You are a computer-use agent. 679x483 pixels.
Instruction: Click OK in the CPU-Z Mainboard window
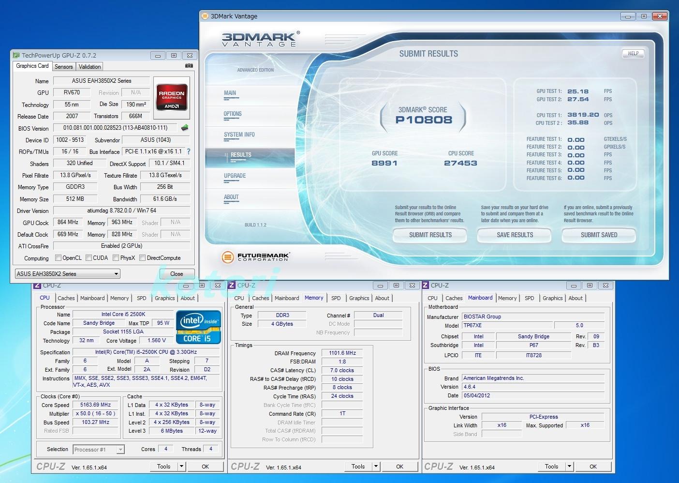[593, 467]
